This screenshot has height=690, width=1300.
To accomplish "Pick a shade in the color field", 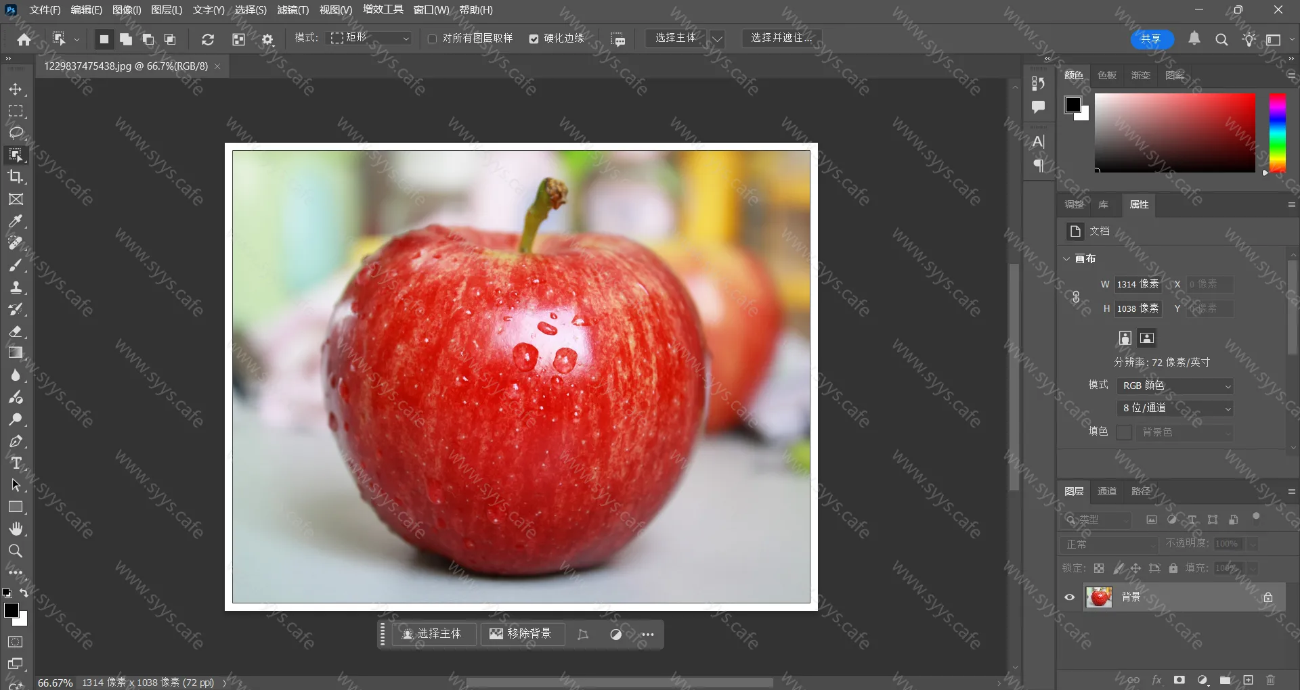I will pyautogui.click(x=1175, y=133).
